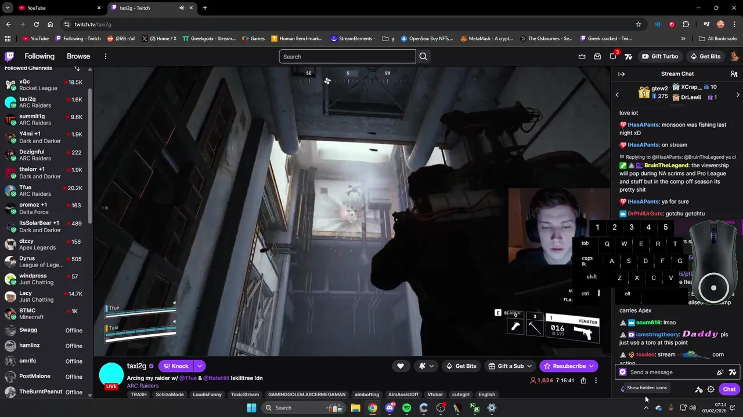Bookmark this page with star icon
The image size is (743, 417).
639,24
